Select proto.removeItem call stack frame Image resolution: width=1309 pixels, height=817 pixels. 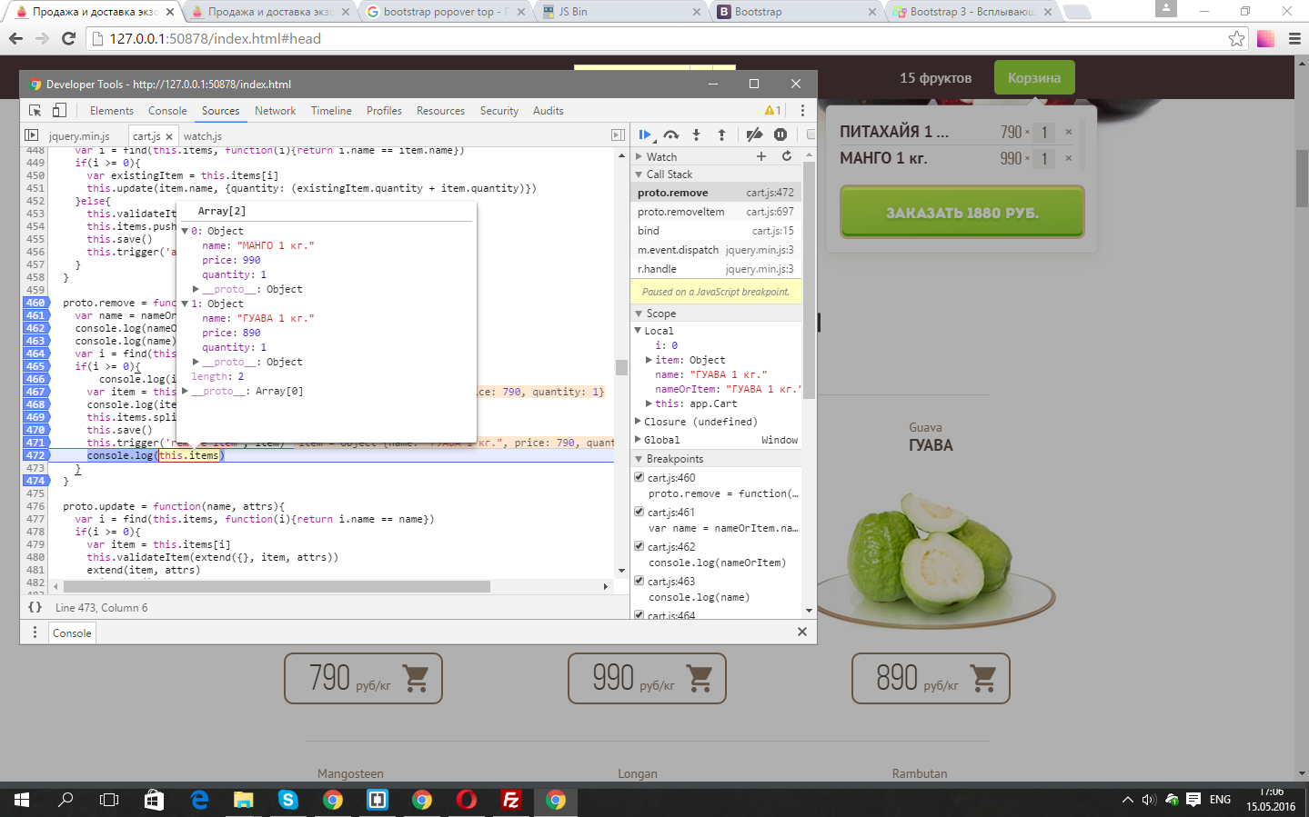pyautogui.click(x=715, y=212)
